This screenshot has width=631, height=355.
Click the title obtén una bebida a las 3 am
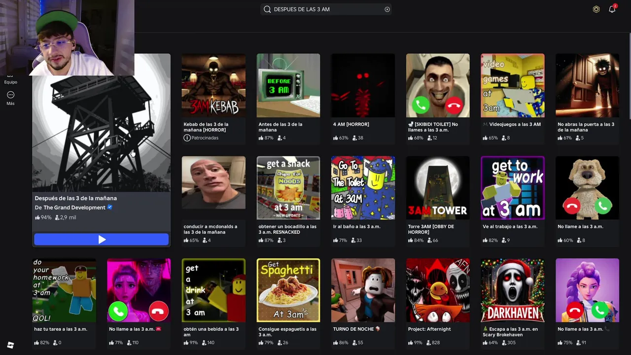[x=211, y=332]
